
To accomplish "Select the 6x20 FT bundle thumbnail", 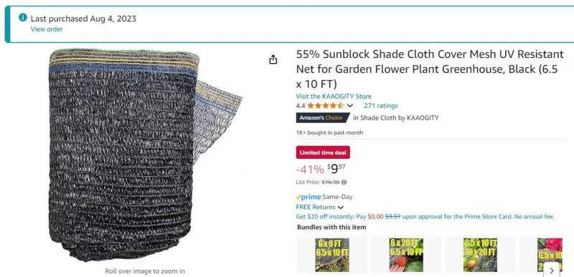I will click(406, 255).
